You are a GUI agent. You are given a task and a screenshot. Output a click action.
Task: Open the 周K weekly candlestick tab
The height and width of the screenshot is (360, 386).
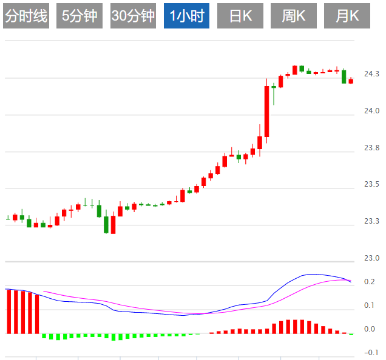294,16
